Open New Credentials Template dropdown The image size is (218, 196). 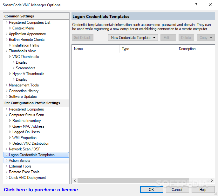[133, 38]
